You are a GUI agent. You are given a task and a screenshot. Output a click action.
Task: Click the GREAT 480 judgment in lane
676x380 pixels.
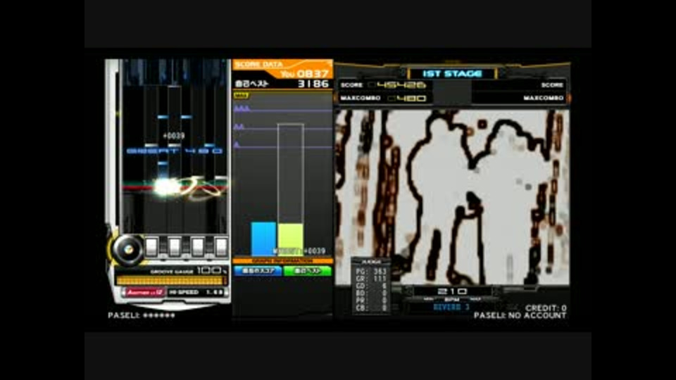(x=175, y=151)
